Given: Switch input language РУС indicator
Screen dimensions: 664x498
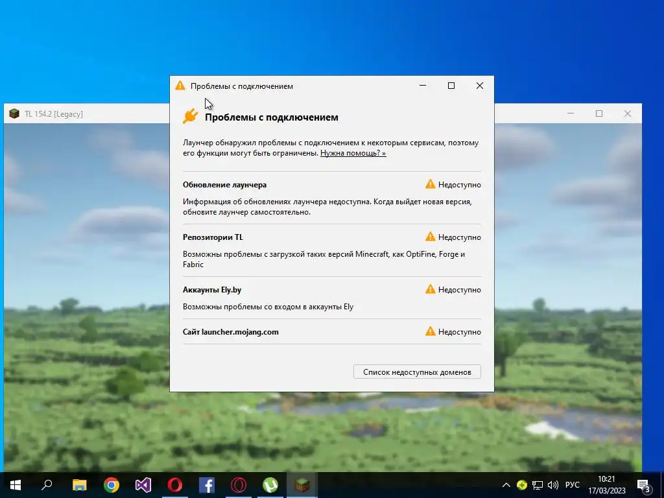Looking at the screenshot, I should 572,485.
